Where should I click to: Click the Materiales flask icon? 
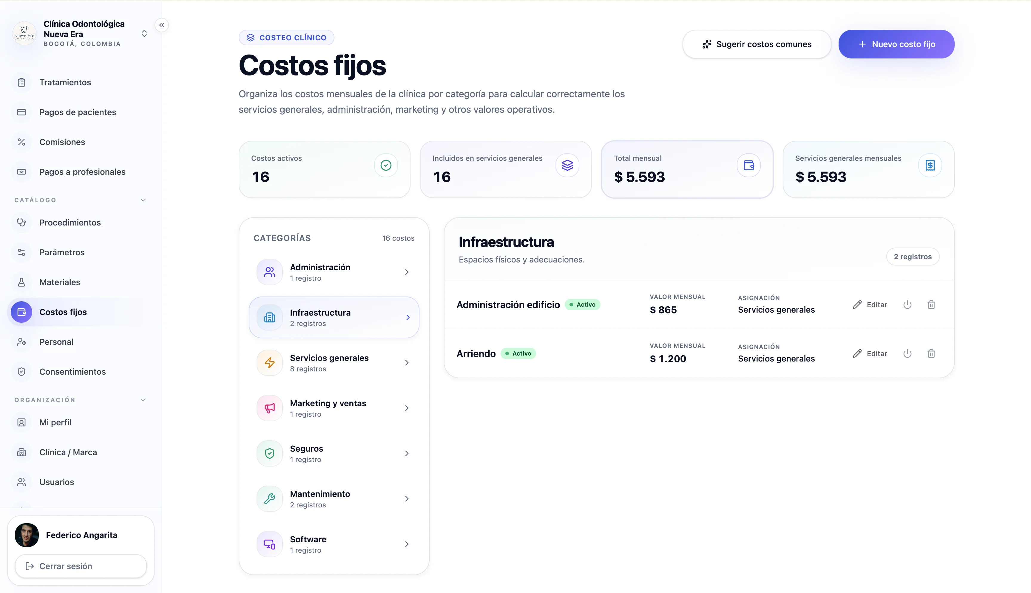(21, 282)
